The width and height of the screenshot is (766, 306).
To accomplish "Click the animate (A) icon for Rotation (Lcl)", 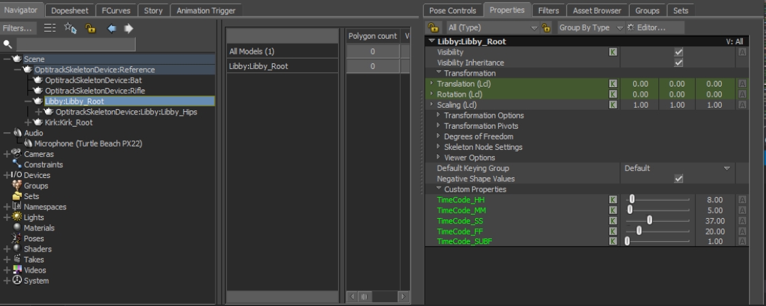I will click(742, 94).
